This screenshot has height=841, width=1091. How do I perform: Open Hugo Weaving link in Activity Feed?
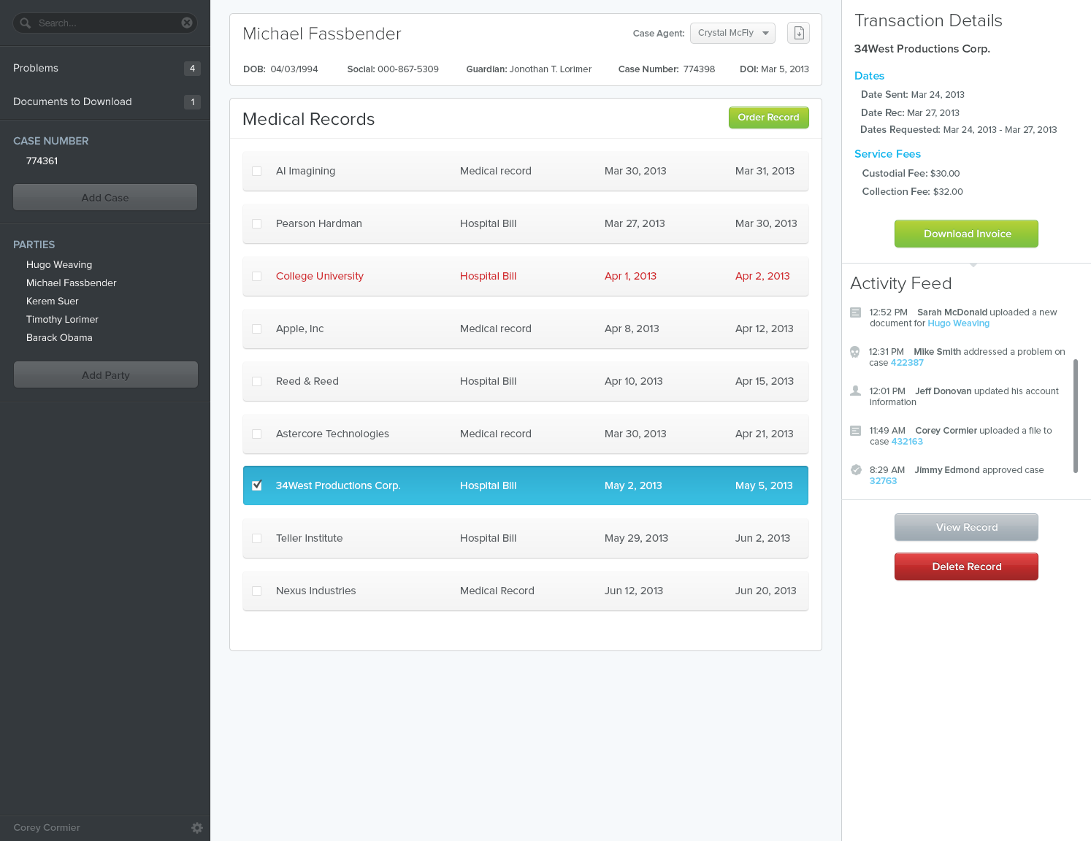pyautogui.click(x=958, y=323)
